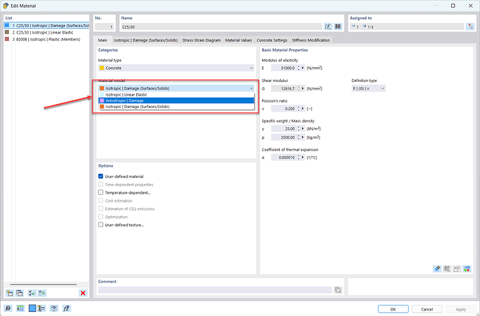Click red delete X in list toolbar
This screenshot has width=480, height=316.
coord(83,293)
